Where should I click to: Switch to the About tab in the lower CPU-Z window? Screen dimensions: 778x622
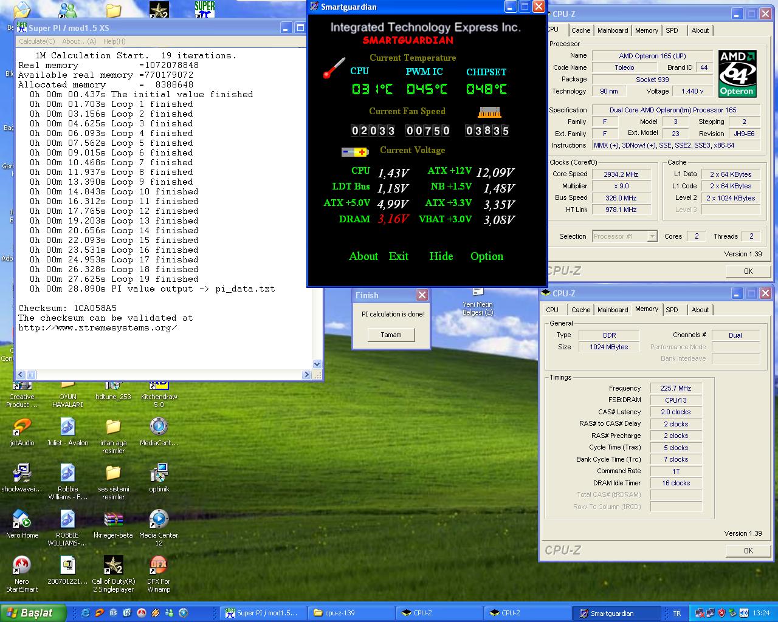point(700,310)
